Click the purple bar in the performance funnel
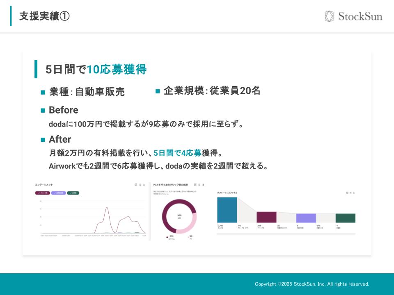Image resolution: width=394 pixels, height=295 pixels. (x=306, y=218)
